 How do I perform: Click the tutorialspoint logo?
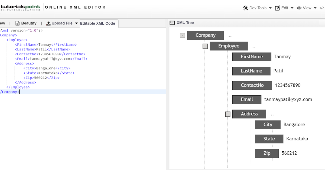[x=20, y=7]
